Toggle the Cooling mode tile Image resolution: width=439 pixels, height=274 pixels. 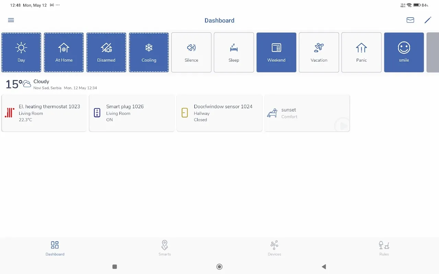tap(149, 52)
